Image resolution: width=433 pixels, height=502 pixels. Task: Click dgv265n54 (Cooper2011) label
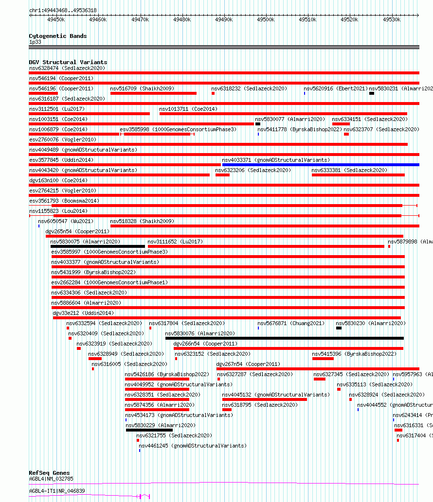coord(77,232)
